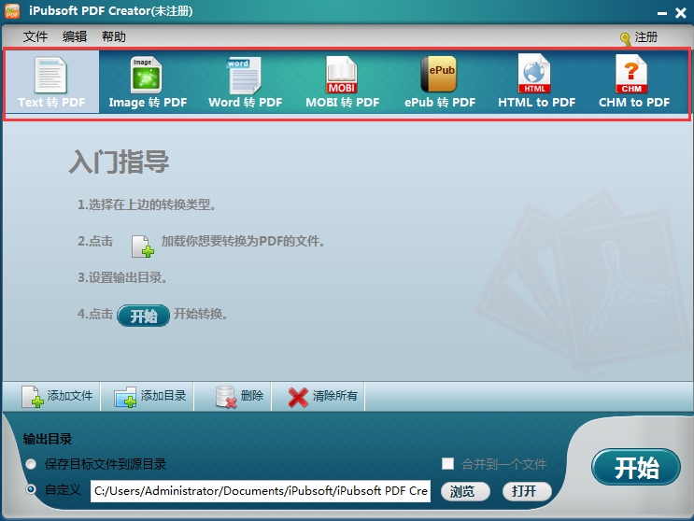The width and height of the screenshot is (694, 521).
Task: Select the CHM to PDF icon
Action: click(x=634, y=82)
